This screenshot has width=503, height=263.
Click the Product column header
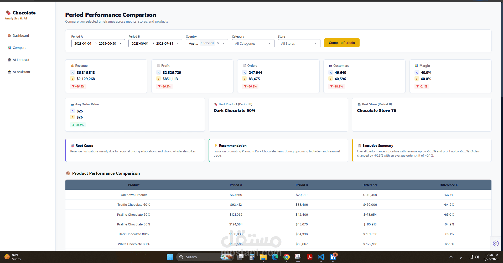(134, 185)
